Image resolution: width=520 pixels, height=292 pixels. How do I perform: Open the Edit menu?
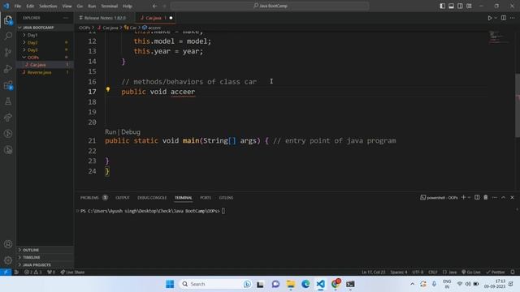[x=30, y=6]
